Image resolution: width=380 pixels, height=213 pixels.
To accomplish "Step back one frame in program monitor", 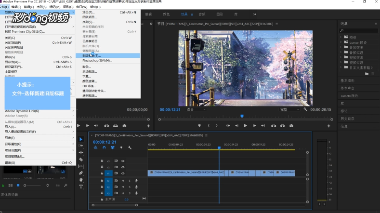I will coord(237,125).
